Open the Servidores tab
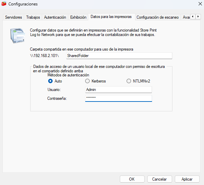204x185 pixels. (x=13, y=17)
